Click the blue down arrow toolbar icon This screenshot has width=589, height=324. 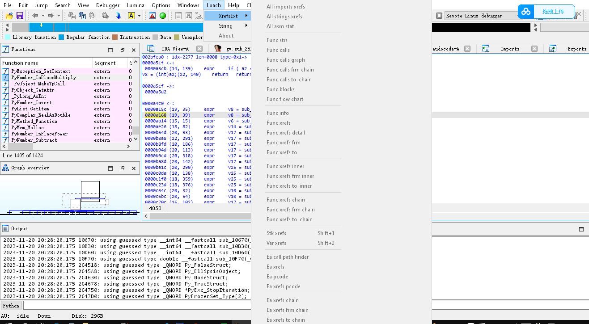coord(119,16)
